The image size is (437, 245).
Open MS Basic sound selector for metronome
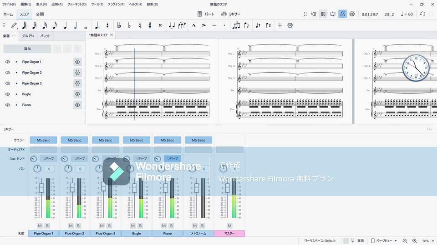click(x=198, y=140)
